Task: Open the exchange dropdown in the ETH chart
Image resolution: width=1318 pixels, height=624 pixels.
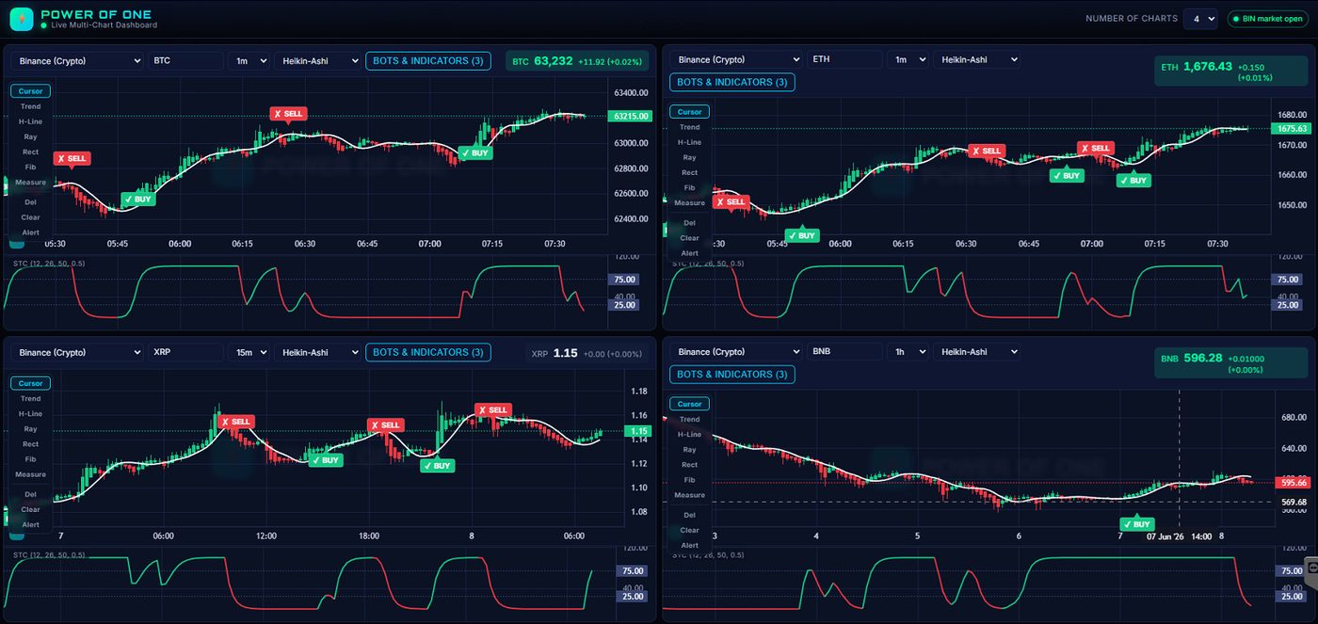Action: [x=735, y=59]
